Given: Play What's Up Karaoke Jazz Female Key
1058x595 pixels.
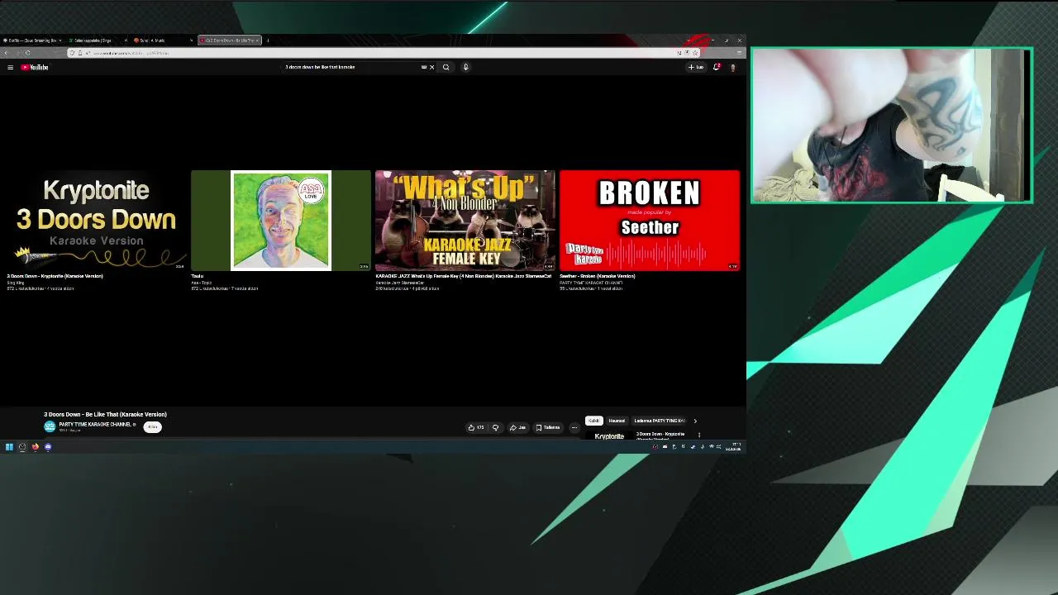Looking at the screenshot, I should coord(465,221).
